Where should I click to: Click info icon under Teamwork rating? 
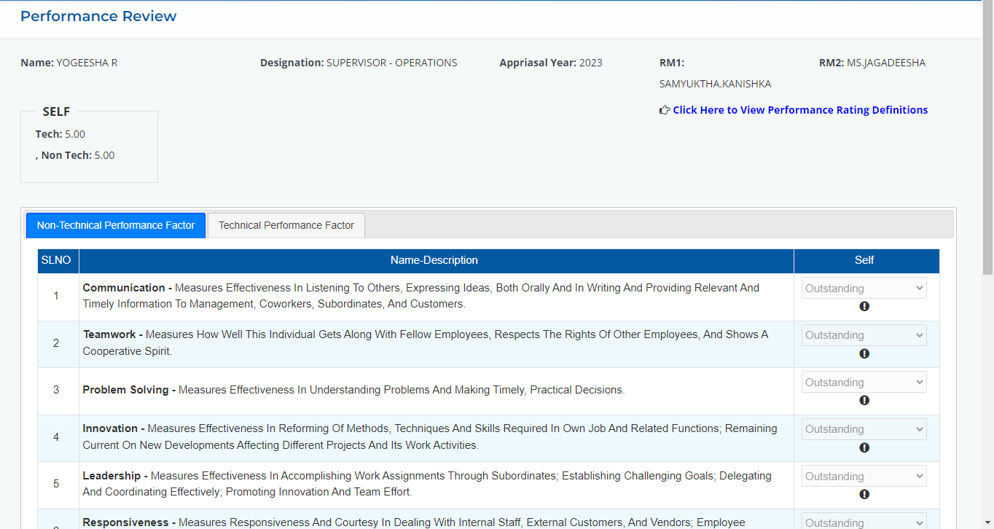[864, 353]
